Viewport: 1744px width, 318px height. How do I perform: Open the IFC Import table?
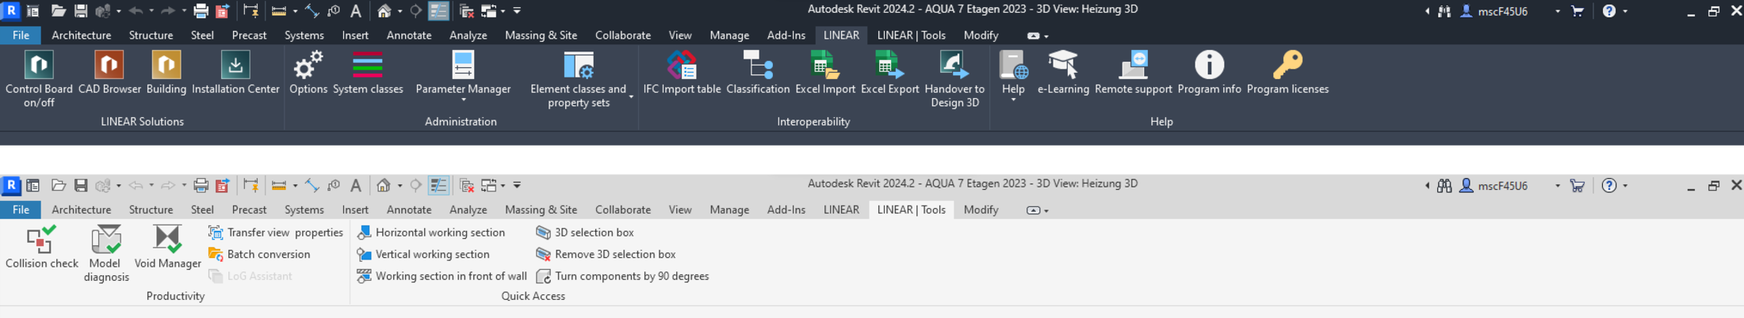(x=682, y=73)
